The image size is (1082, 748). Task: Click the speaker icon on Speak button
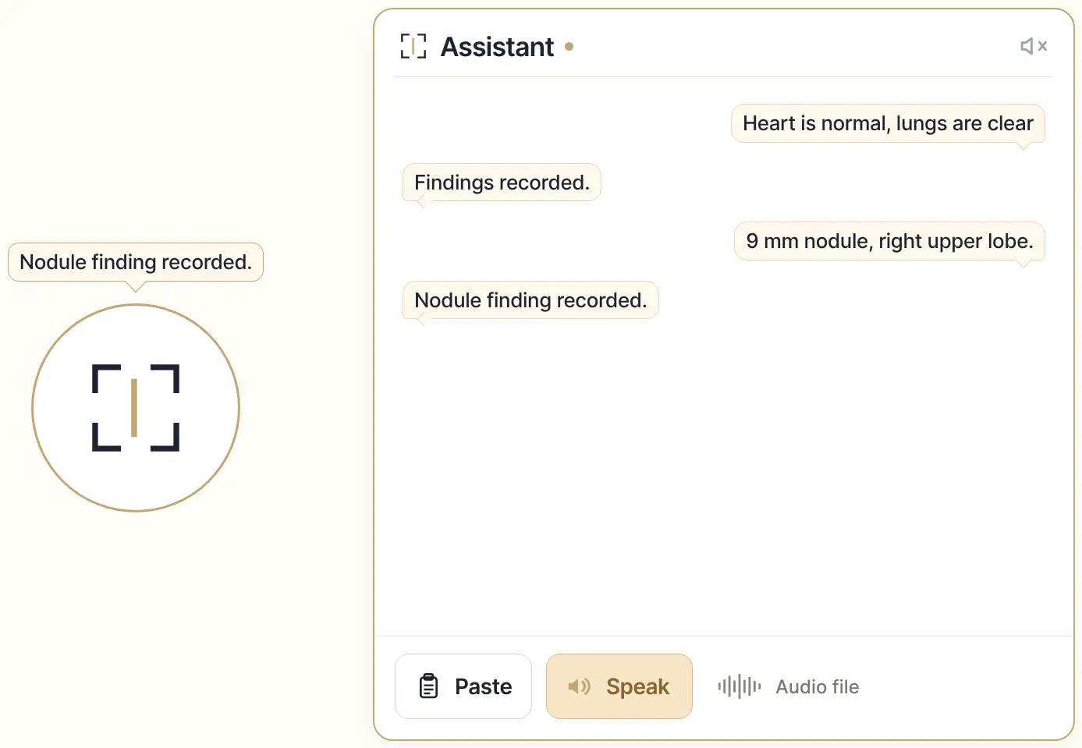tap(579, 686)
